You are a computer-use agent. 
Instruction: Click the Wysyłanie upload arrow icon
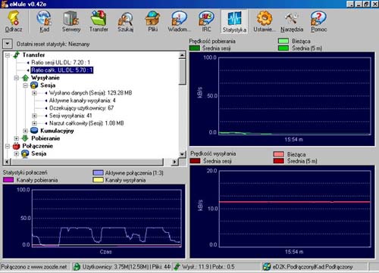click(25, 78)
